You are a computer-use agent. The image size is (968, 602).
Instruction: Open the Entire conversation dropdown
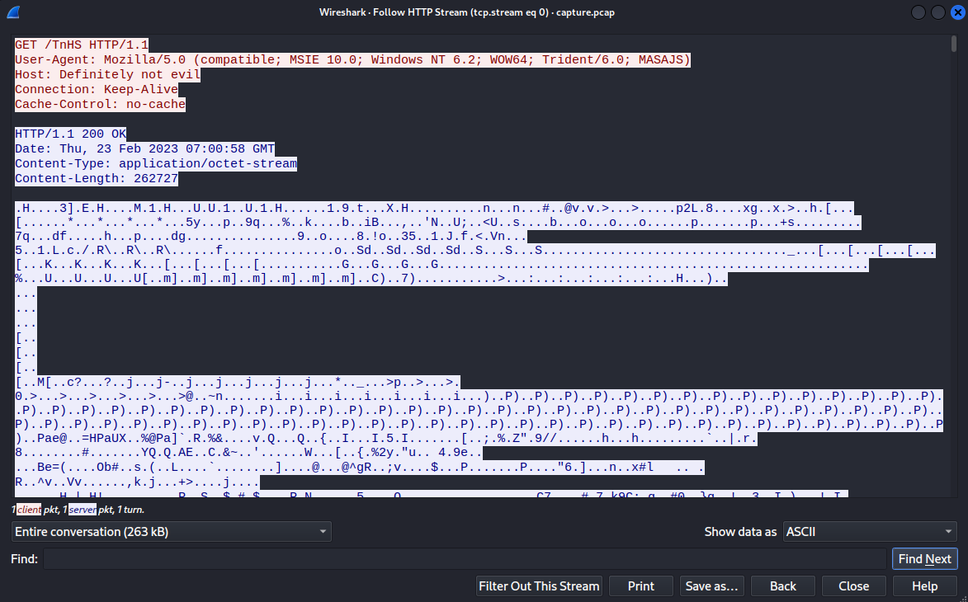(172, 532)
